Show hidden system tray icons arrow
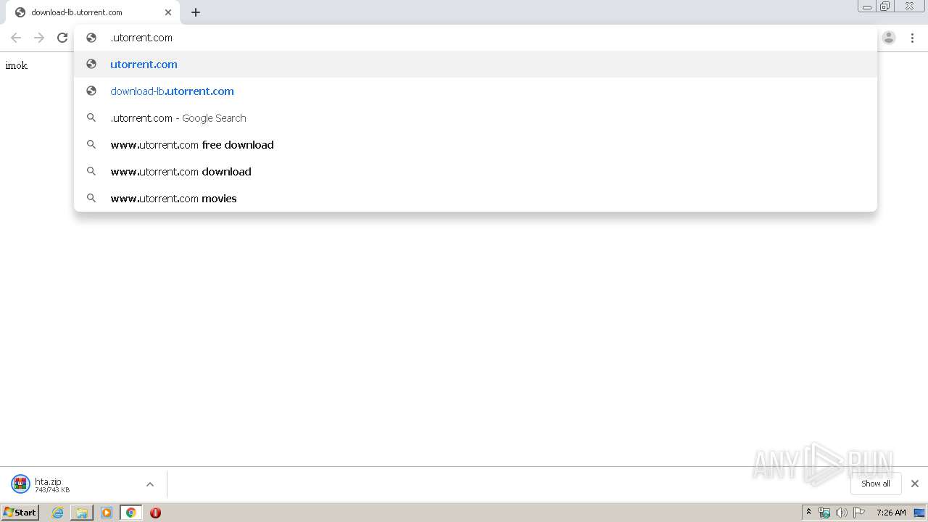This screenshot has height=522, width=928. [809, 513]
